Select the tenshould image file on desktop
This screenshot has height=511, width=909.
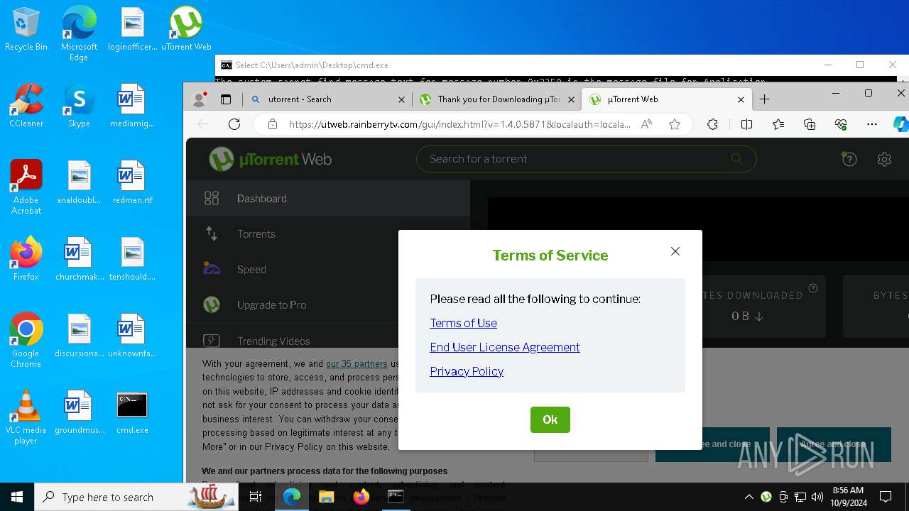pos(132,260)
